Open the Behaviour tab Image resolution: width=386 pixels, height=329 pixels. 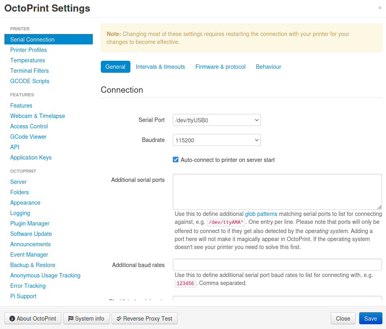(268, 67)
